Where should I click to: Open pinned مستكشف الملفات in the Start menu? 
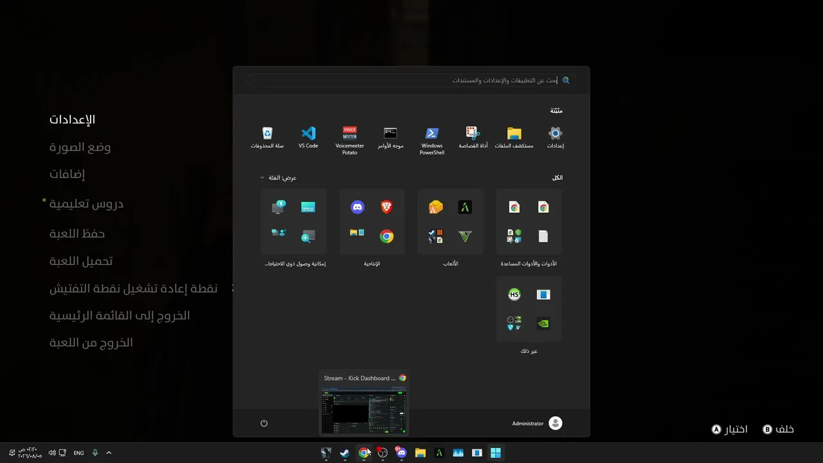(514, 138)
